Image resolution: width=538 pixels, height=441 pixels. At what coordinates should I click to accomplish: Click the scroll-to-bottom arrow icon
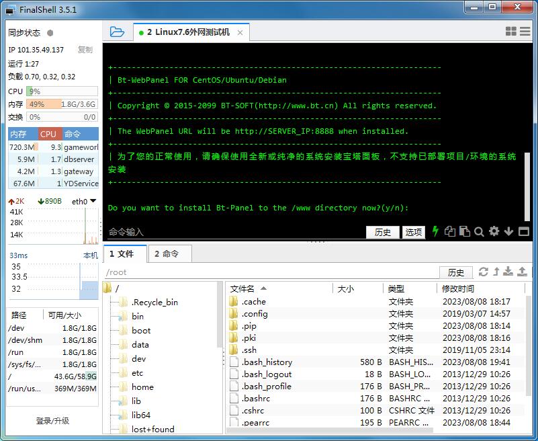coord(508,231)
